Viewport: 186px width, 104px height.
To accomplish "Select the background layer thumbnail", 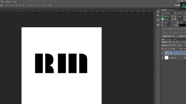I will [167, 58].
